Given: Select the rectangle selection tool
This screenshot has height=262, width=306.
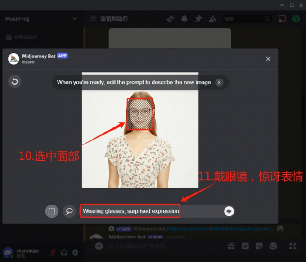Looking at the screenshot, I should [52, 211].
